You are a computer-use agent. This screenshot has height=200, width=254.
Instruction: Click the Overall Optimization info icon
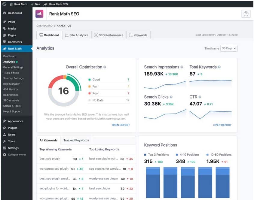(105, 67)
